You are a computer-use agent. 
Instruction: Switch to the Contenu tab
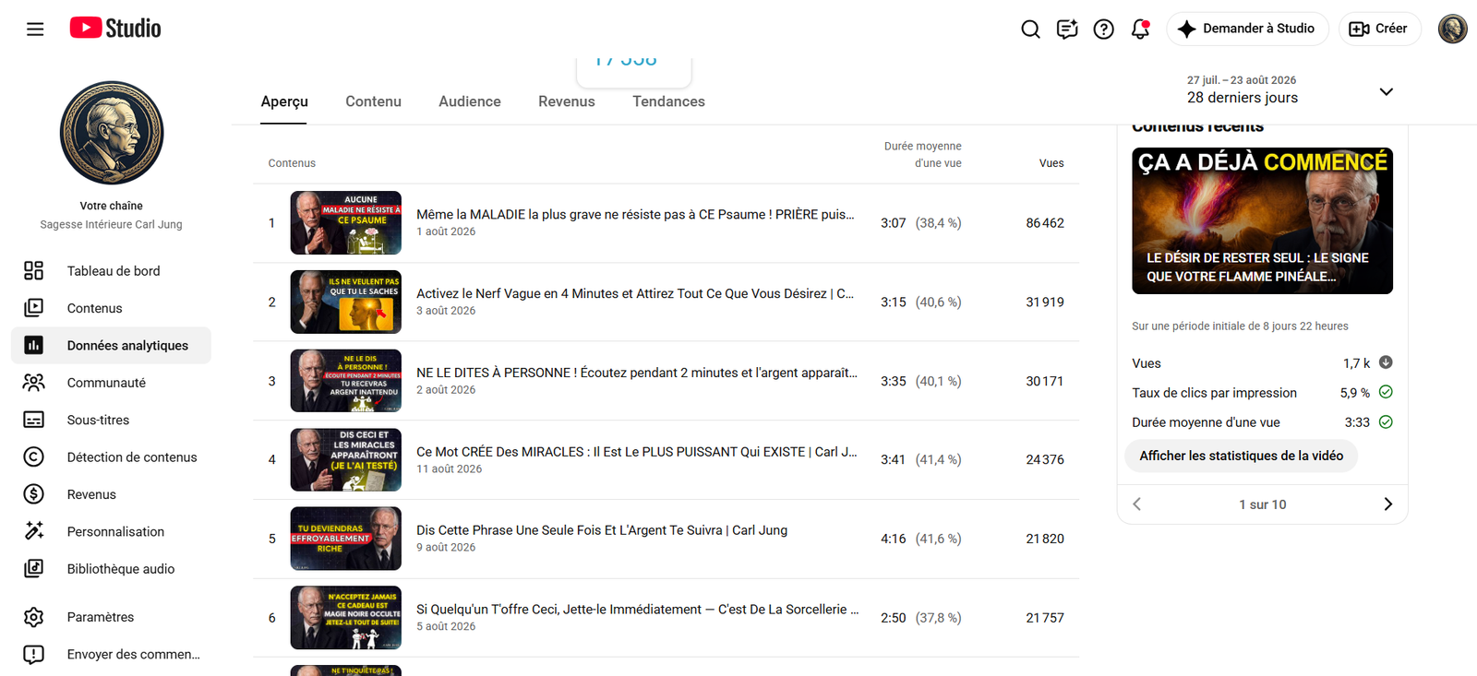[373, 101]
